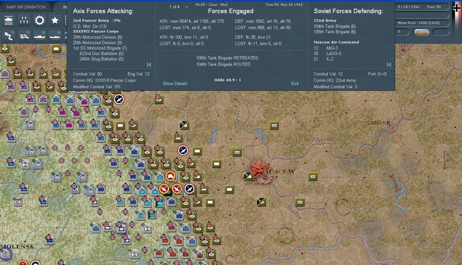
Task: Click the German cross flag emblem
Action: (456, 9)
